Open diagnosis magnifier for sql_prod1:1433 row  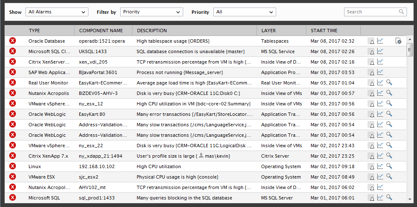tap(389, 197)
